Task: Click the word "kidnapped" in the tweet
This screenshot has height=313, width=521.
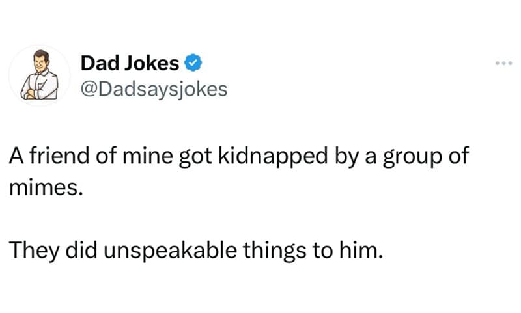Action: coord(273,156)
